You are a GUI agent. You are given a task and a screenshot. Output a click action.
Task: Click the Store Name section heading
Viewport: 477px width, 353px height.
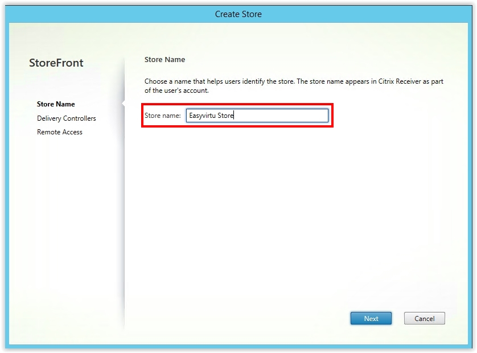(165, 60)
